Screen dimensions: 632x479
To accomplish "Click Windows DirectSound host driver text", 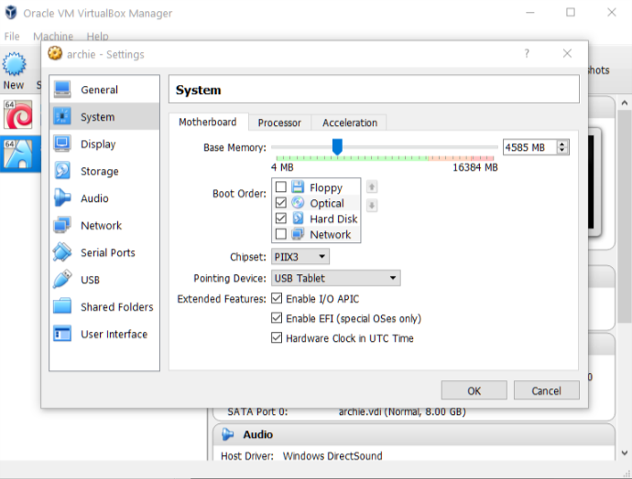I will [x=332, y=455].
